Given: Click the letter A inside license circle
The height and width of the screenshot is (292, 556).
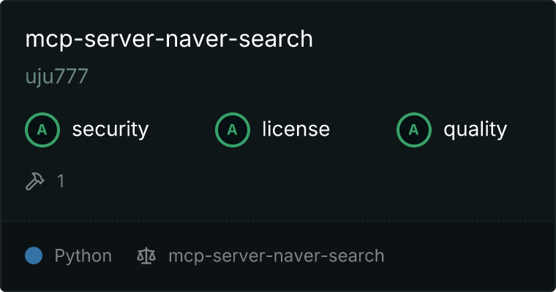Looking at the screenshot, I should click(x=232, y=130).
